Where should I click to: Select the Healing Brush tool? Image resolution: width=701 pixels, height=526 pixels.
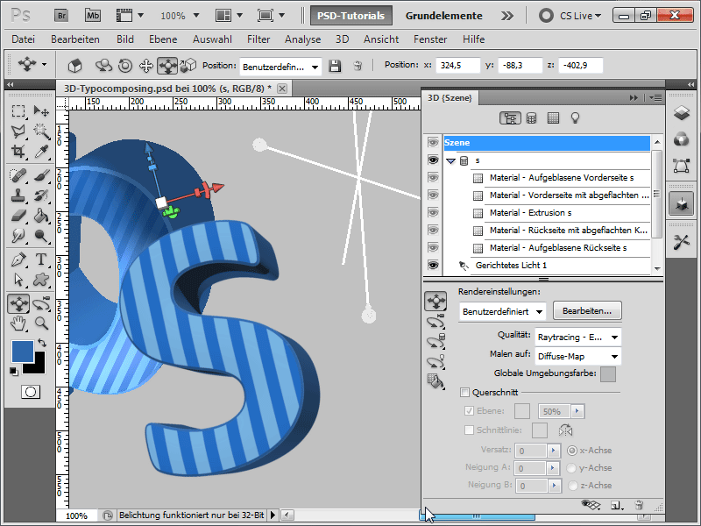point(18,174)
